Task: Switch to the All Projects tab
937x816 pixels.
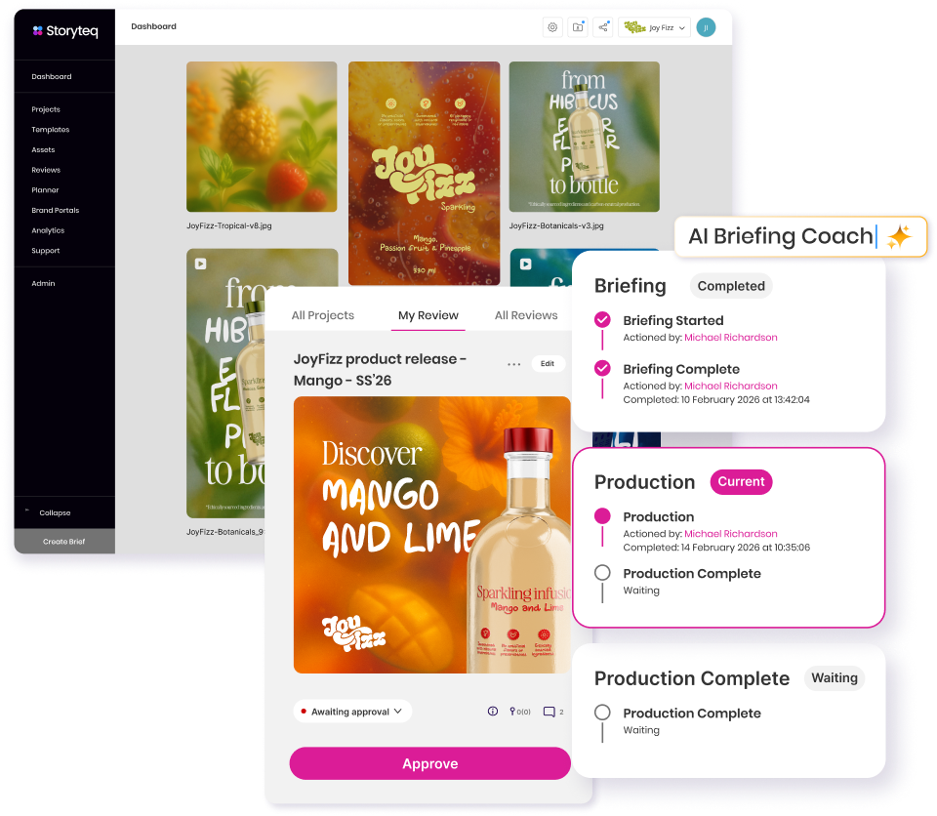Action: tap(323, 315)
